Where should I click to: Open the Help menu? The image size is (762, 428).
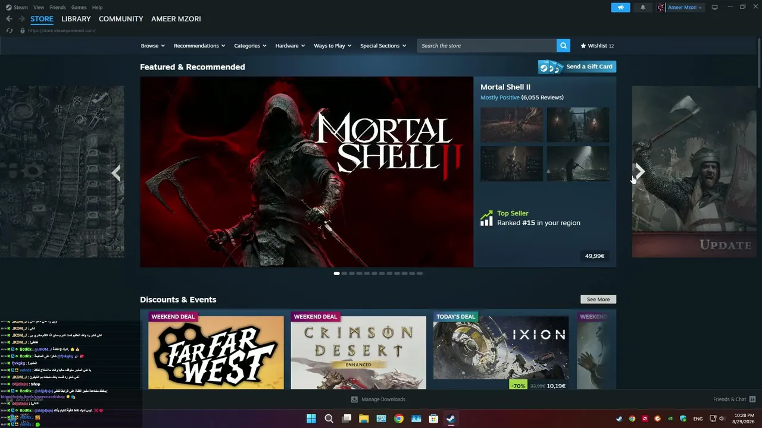(97, 7)
